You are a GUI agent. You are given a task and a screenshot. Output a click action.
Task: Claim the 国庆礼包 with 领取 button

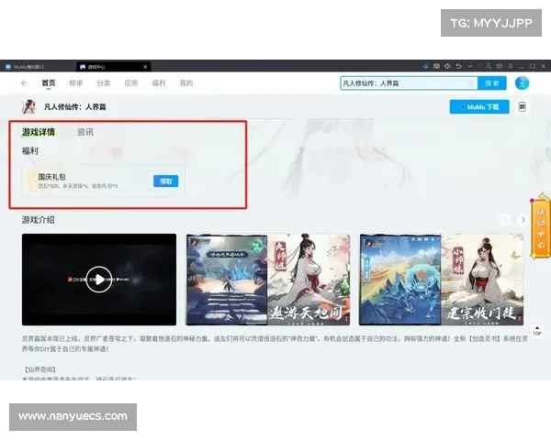pyautogui.click(x=166, y=181)
